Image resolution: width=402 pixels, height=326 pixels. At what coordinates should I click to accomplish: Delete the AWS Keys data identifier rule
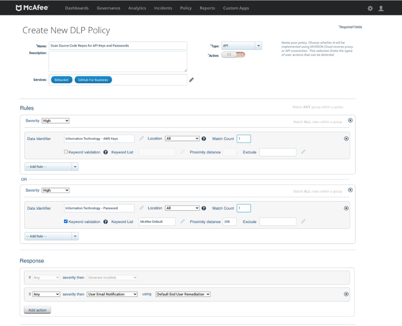click(346, 139)
